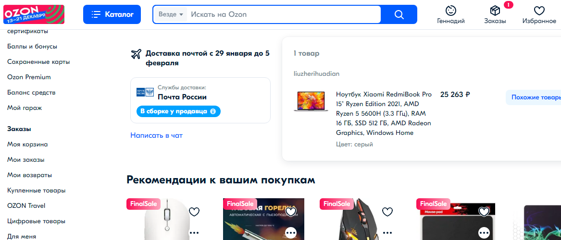Viewport: 561px width, 240px height.
Task: Favorite the white mouse product
Action: click(x=194, y=212)
